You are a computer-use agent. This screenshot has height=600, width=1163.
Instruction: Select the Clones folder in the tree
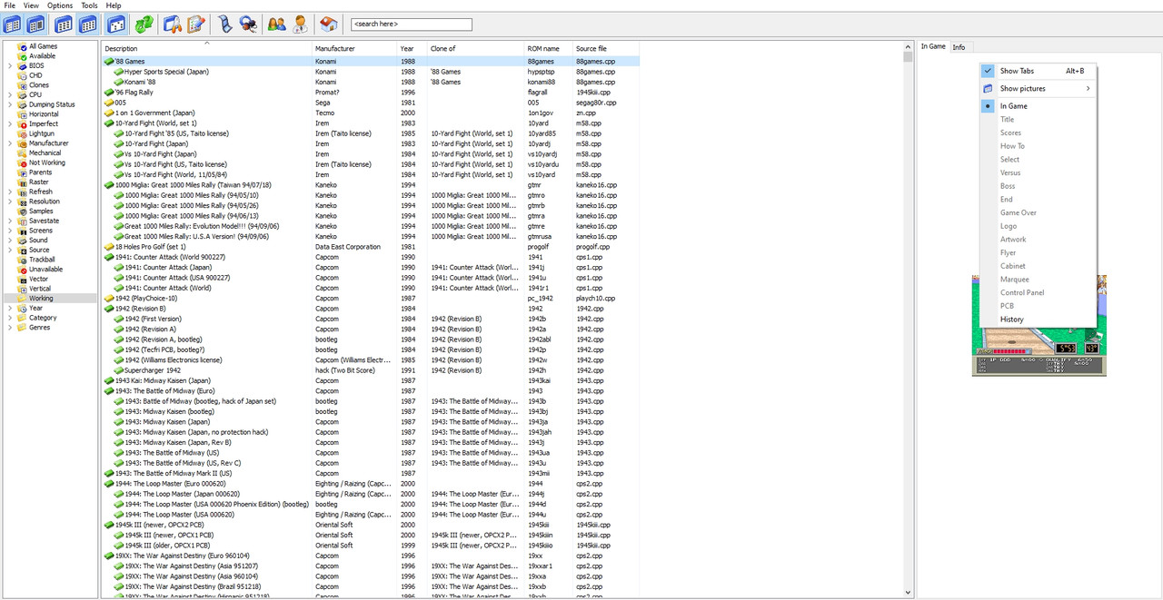click(x=39, y=85)
